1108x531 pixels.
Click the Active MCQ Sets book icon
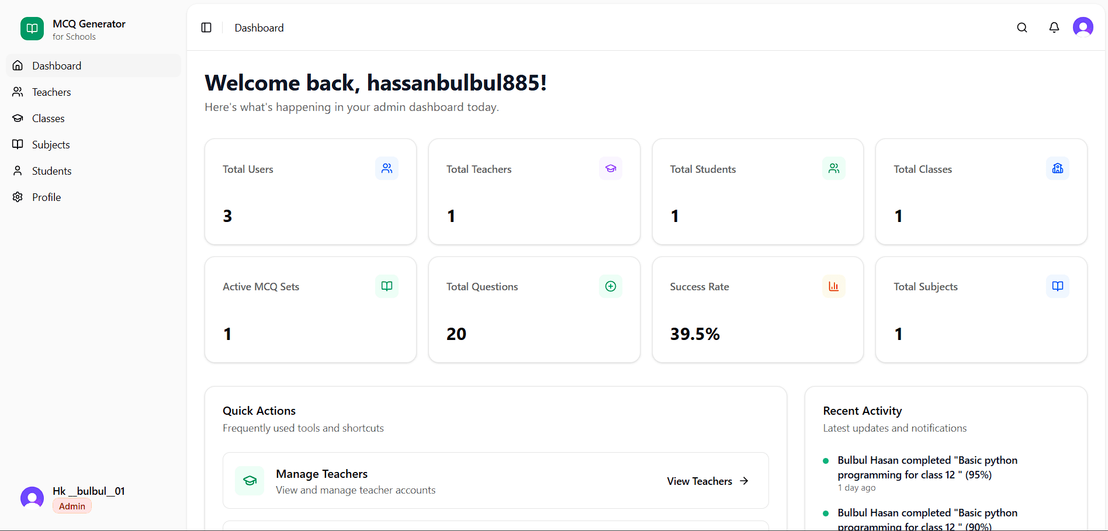386,286
